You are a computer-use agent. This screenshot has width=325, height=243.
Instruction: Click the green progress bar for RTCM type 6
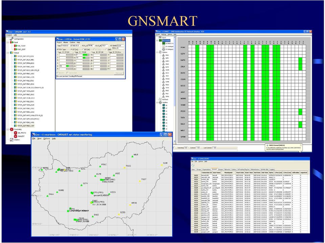[69, 66]
